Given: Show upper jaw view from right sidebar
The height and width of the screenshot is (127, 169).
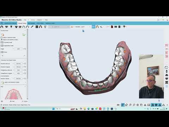Looking at the screenshot, I should (167, 75).
